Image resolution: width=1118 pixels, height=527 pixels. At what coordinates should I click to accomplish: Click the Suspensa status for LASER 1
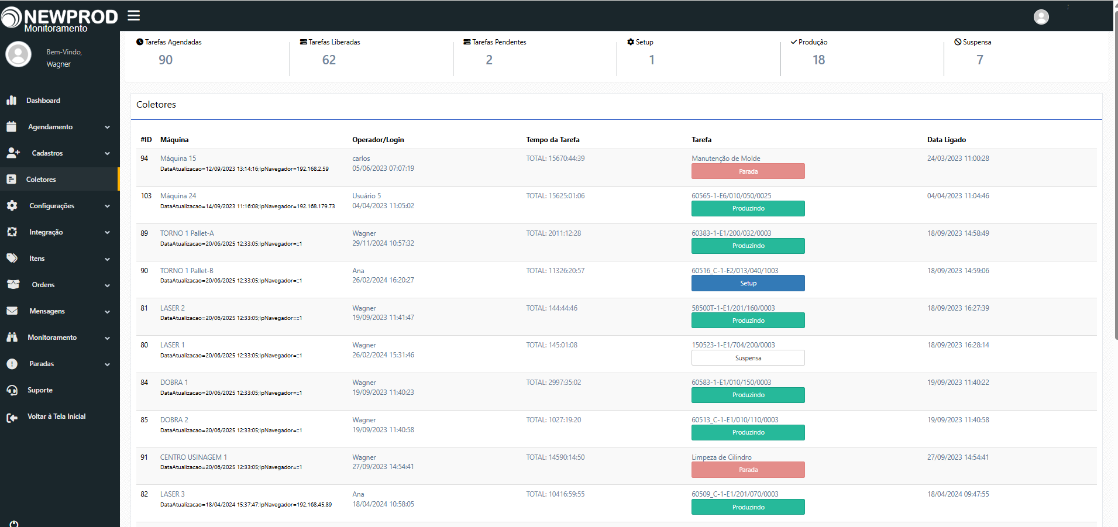click(x=748, y=358)
